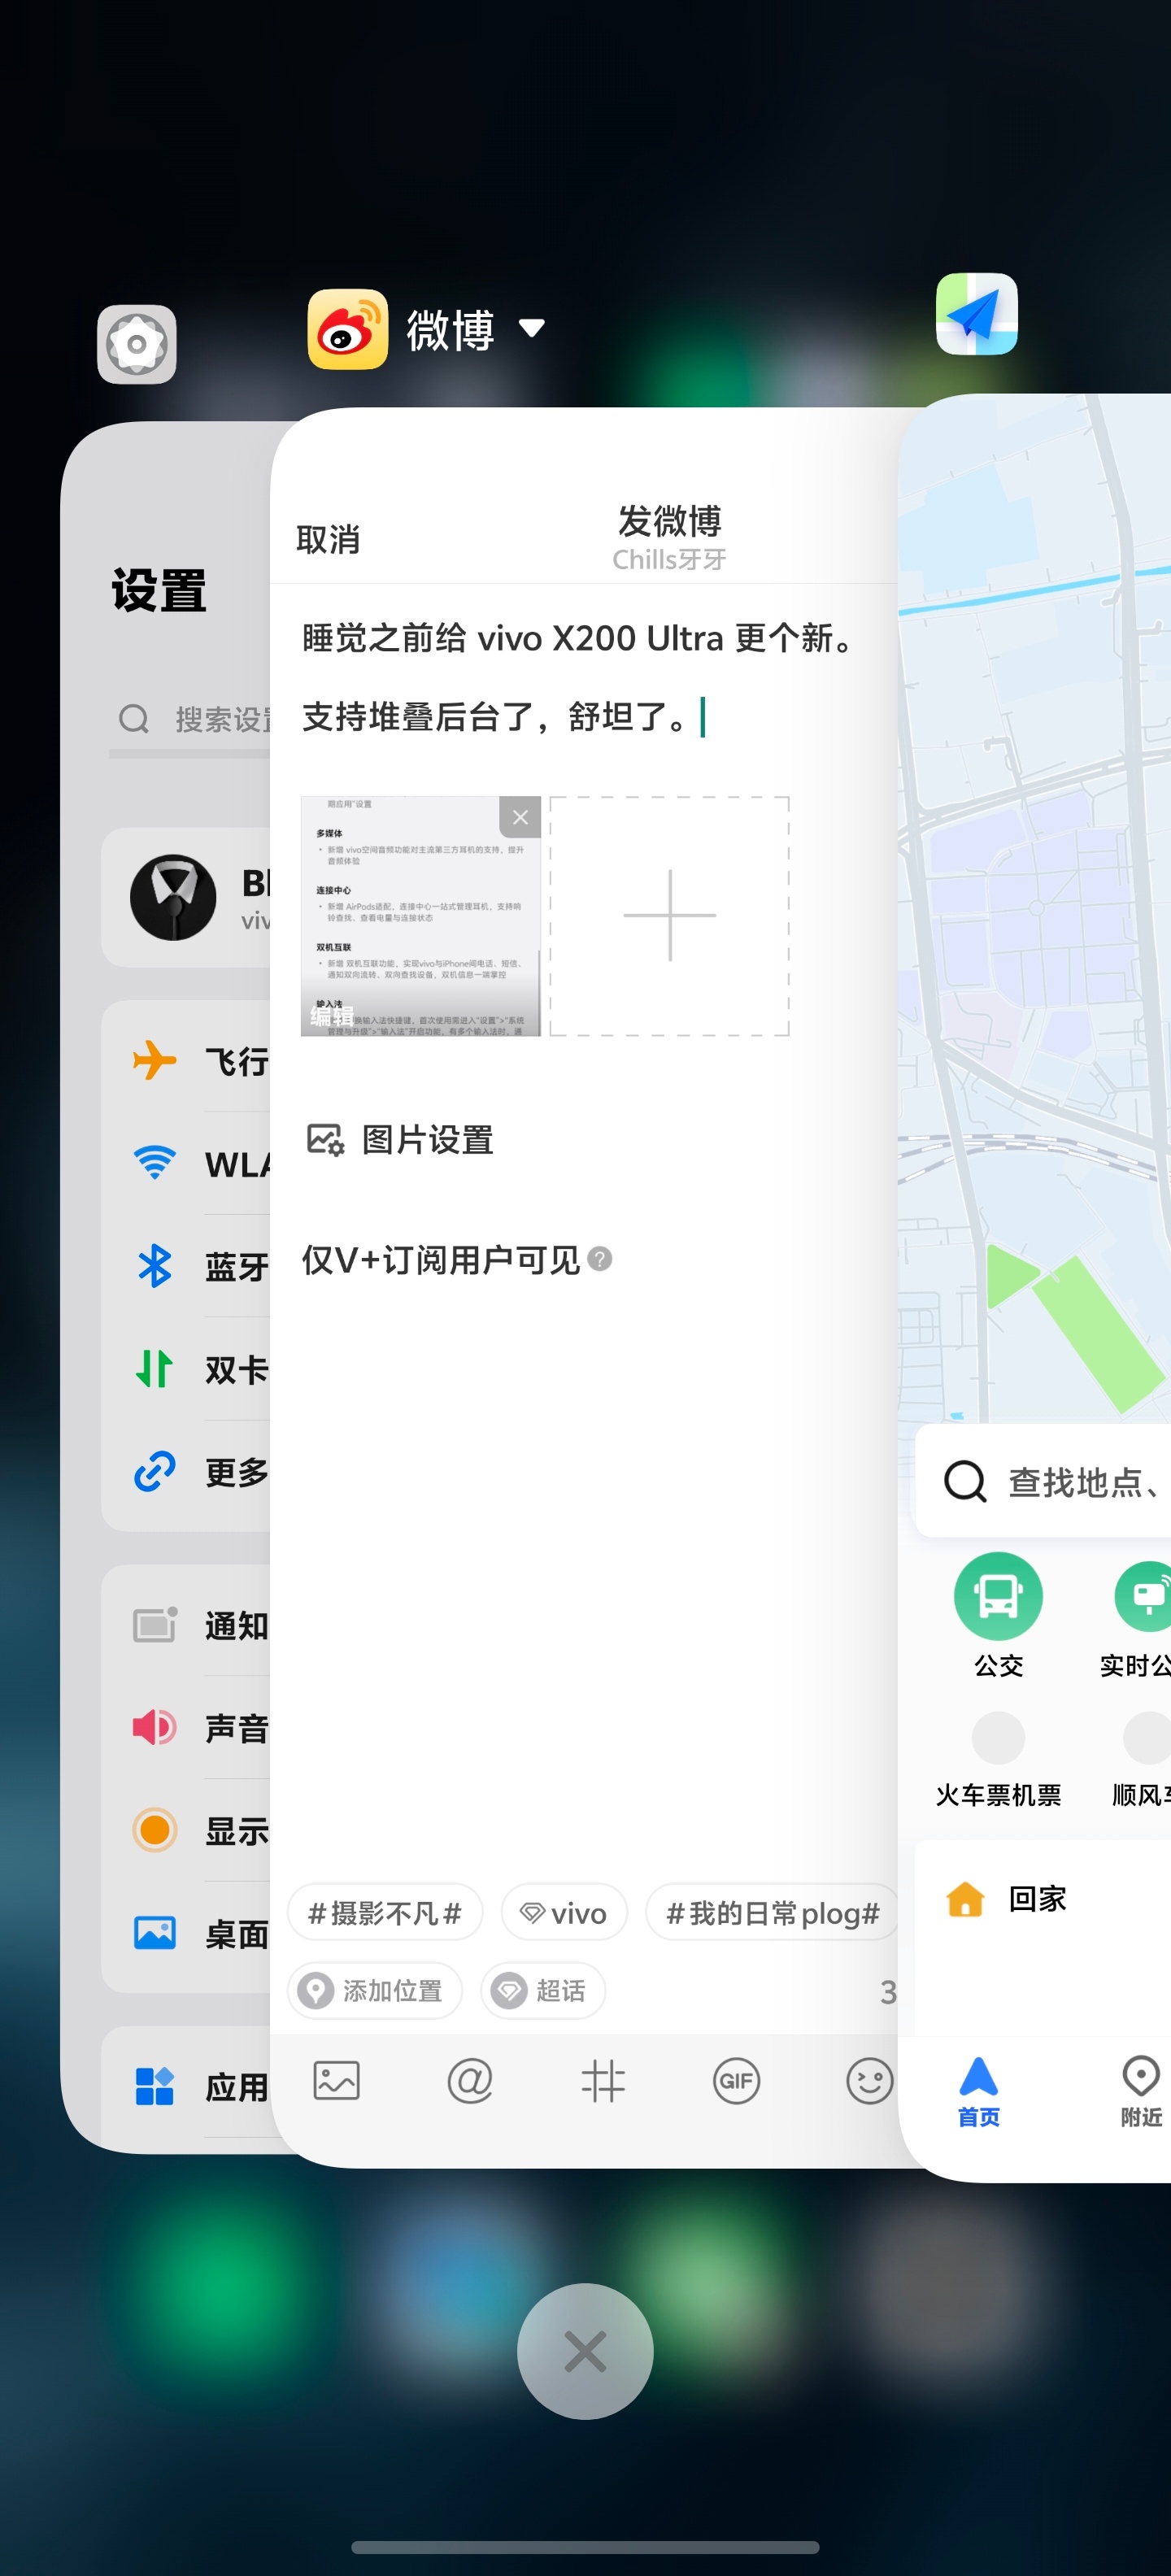Open 显示 display row in Settings
Viewport: 1171px width, 2576px height.
(x=186, y=1831)
